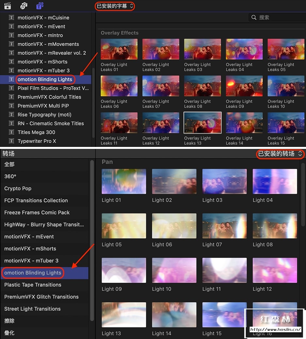The width and height of the screenshot is (306, 339).
Task: Select the Light 03 transition thumbnail
Action: point(225,181)
